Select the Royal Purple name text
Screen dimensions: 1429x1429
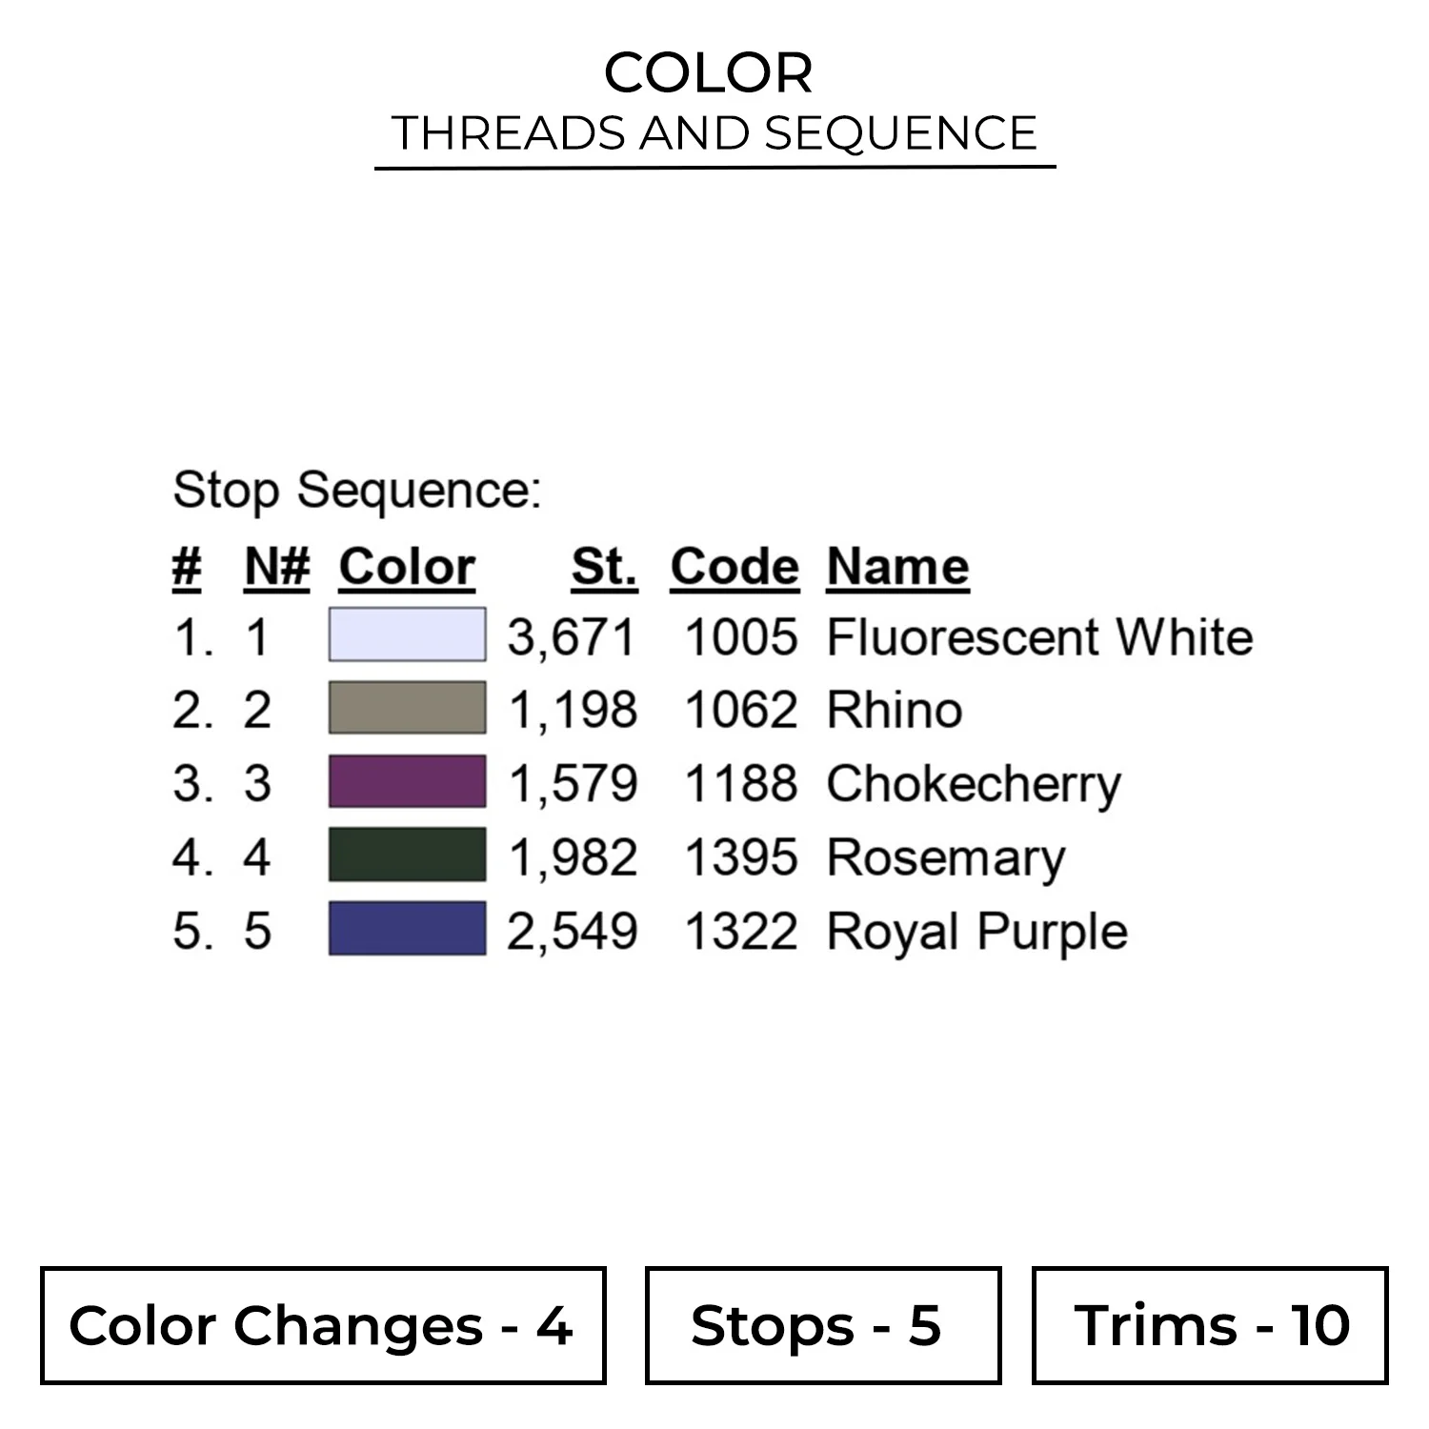coord(976,931)
